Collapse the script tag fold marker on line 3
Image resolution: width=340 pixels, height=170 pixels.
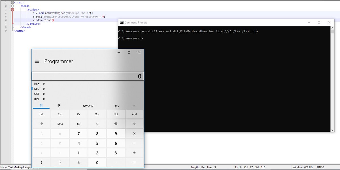[12, 10]
